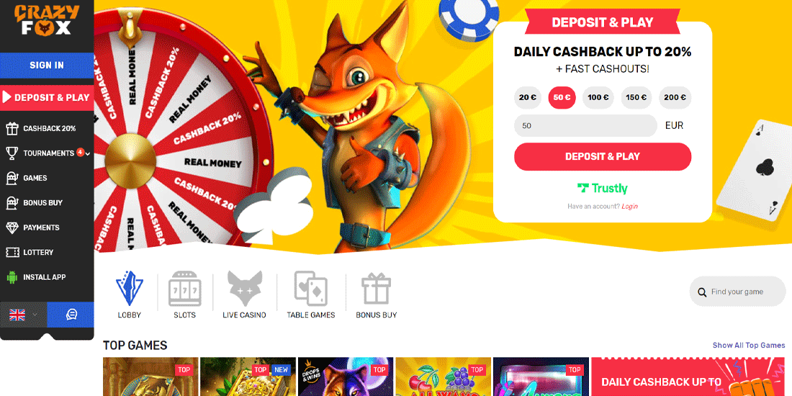Select the 100 € deposit amount

coord(598,97)
